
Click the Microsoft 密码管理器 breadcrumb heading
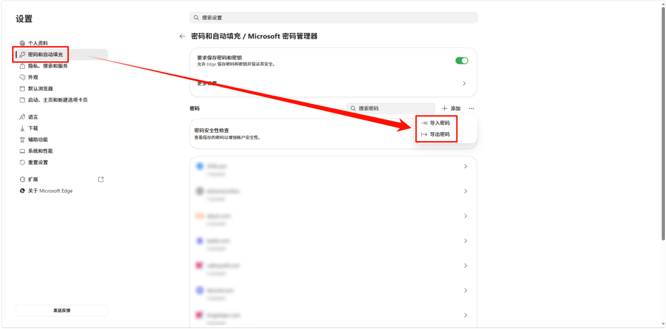[283, 36]
